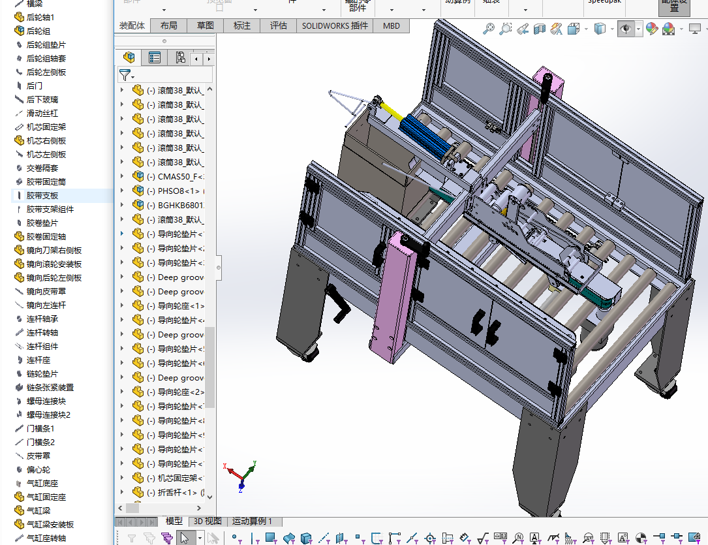
Task: Open the PropertyManager panel tab
Action: point(155,58)
